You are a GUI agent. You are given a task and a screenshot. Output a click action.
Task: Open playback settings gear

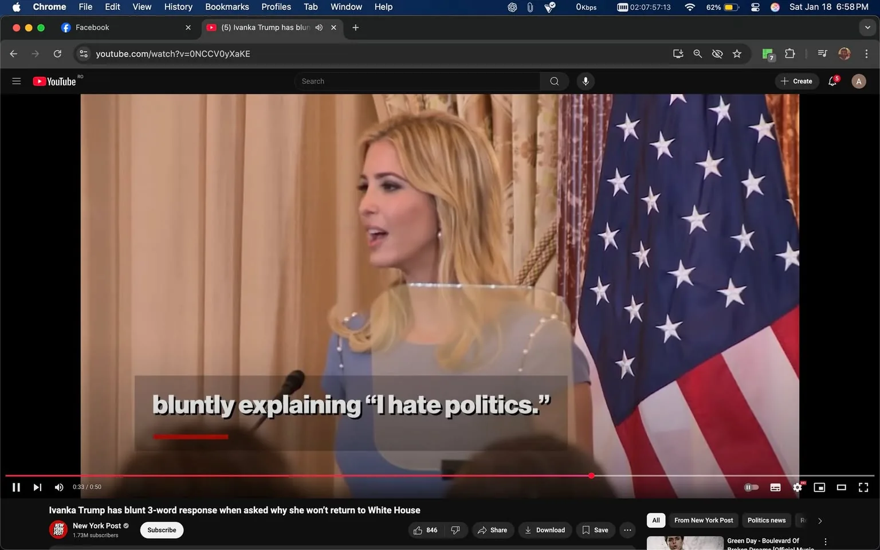tap(797, 487)
